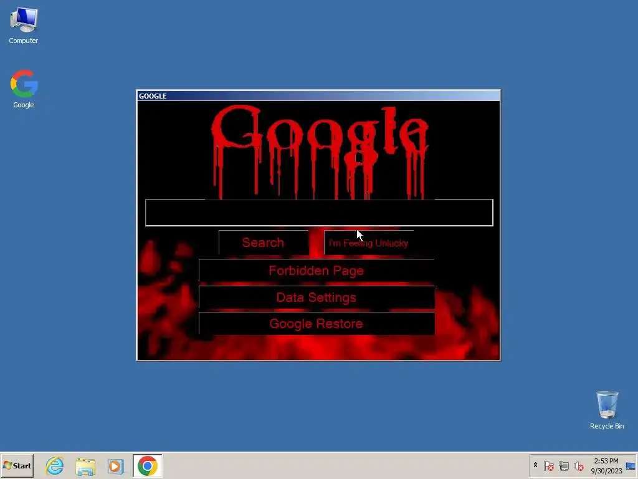
Task: Click the Chrome taskbar button
Action: pyautogui.click(x=147, y=465)
